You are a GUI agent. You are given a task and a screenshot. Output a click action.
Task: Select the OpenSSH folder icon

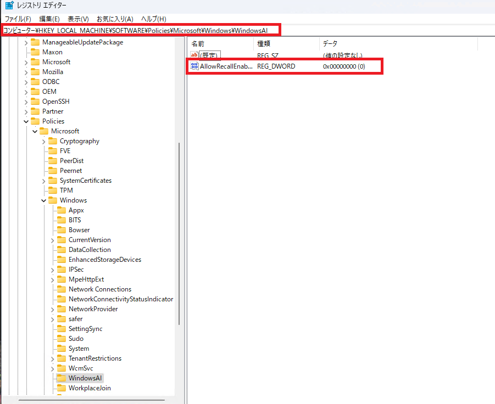click(35, 102)
